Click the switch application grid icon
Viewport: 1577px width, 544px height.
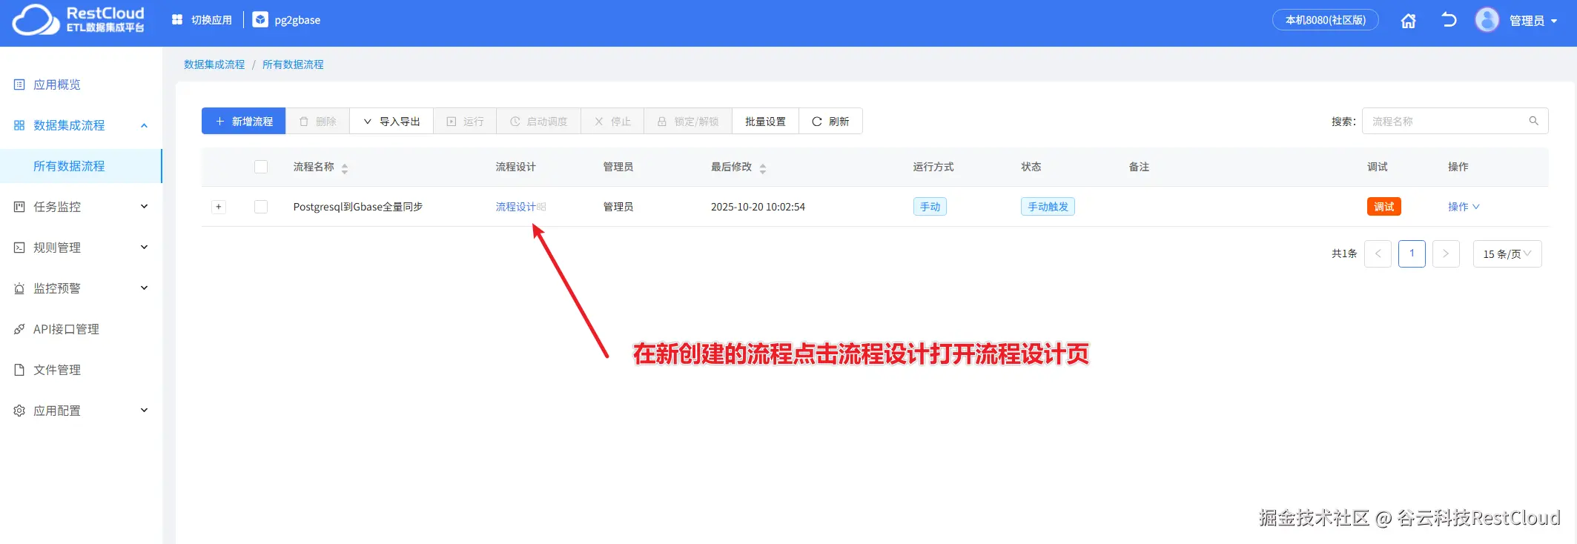177,20
